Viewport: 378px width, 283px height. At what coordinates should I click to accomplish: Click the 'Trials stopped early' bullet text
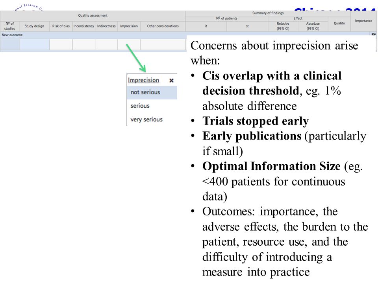256,121
